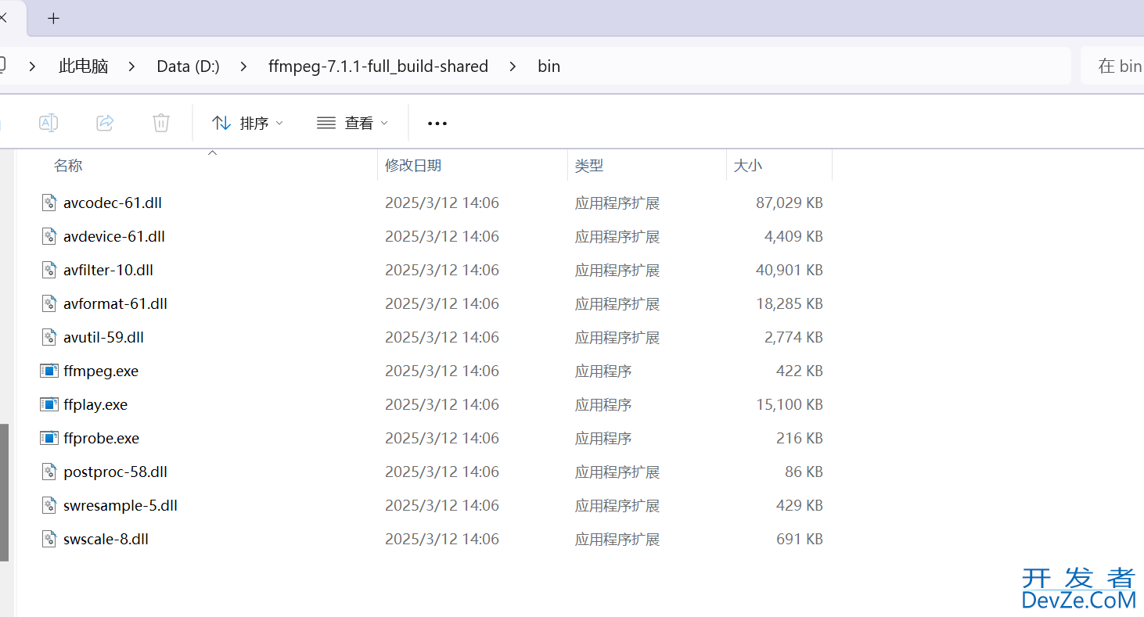Select the file name swscale-8.dll
The image size is (1144, 617).
coord(106,539)
